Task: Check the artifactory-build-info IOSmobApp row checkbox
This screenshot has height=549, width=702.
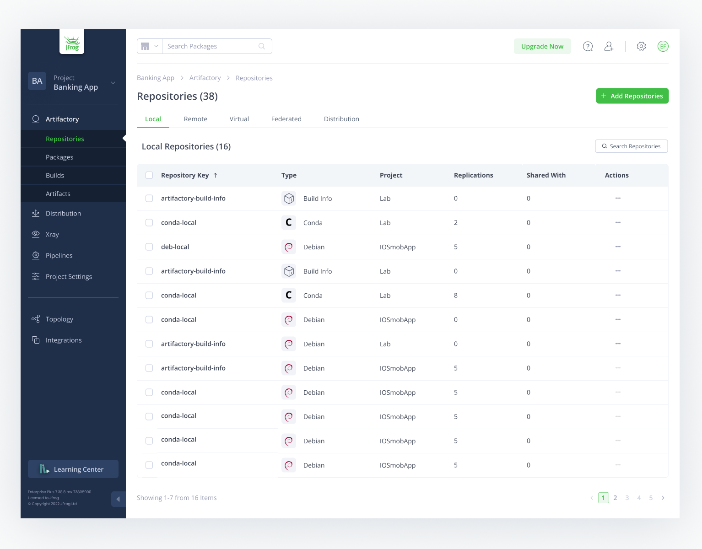Action: coord(149,368)
